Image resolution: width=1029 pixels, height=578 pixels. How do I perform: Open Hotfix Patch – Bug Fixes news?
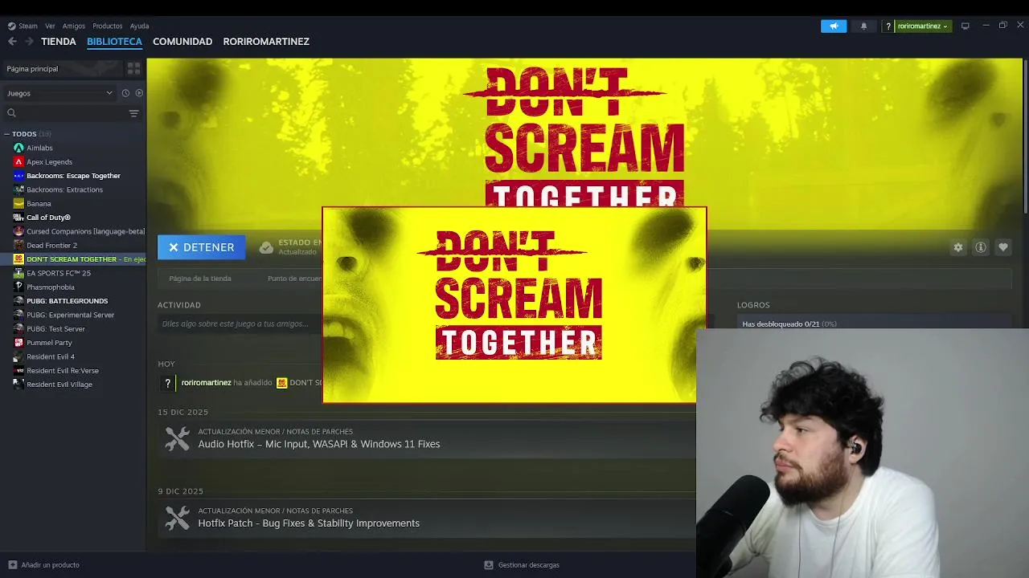point(309,523)
